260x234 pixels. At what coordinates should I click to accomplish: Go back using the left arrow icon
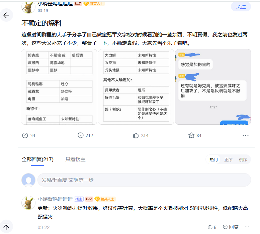[x=6, y=15]
